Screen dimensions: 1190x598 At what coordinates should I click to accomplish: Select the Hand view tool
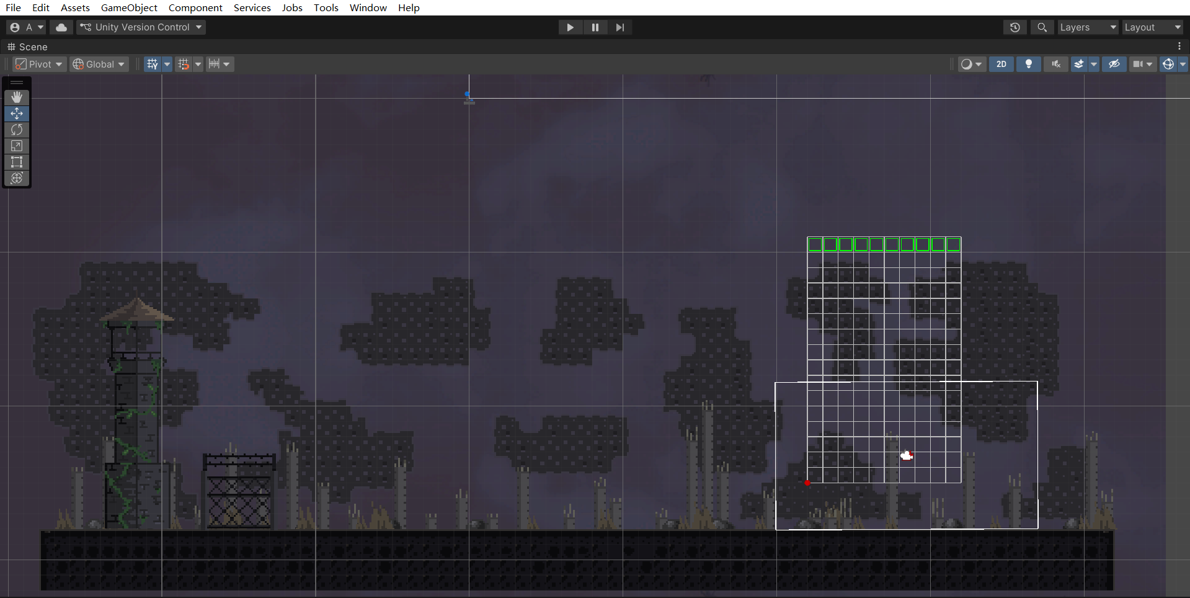click(x=17, y=97)
